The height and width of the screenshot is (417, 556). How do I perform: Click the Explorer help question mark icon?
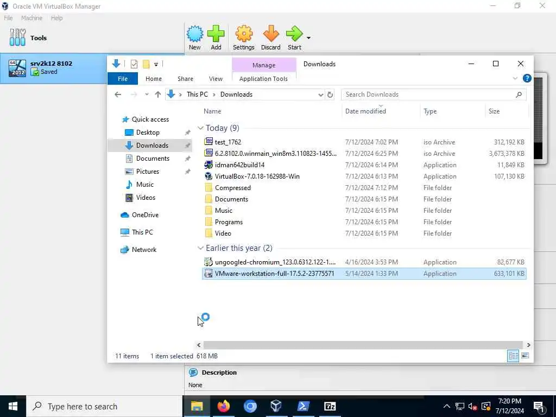click(527, 78)
